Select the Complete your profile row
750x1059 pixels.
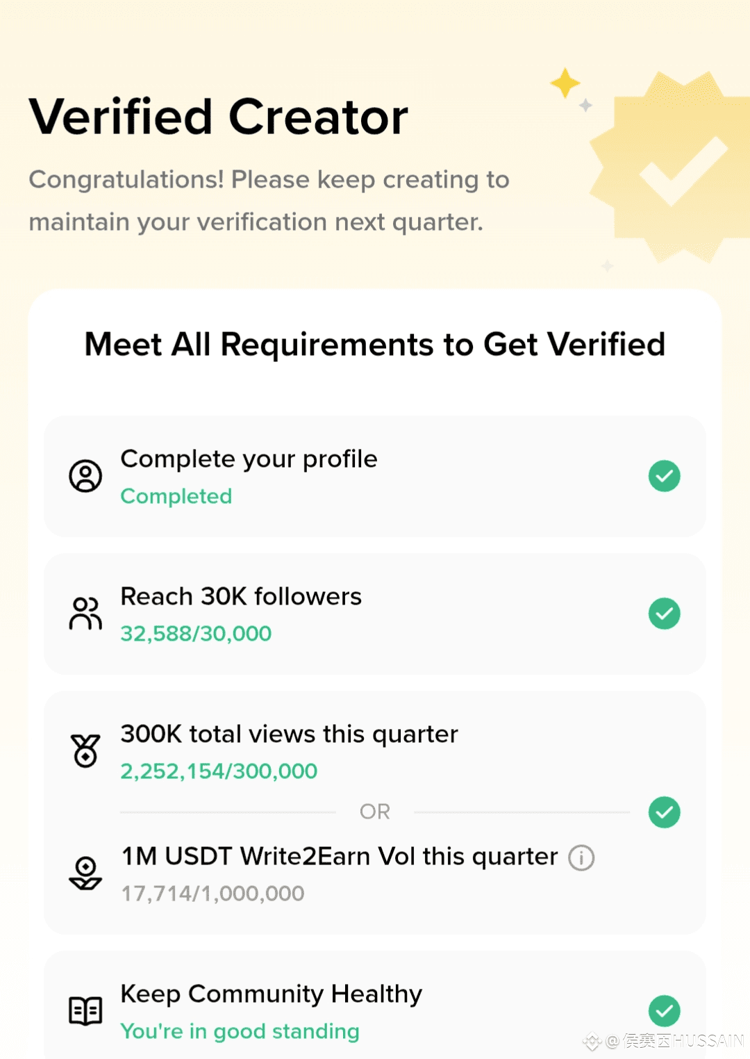point(375,476)
